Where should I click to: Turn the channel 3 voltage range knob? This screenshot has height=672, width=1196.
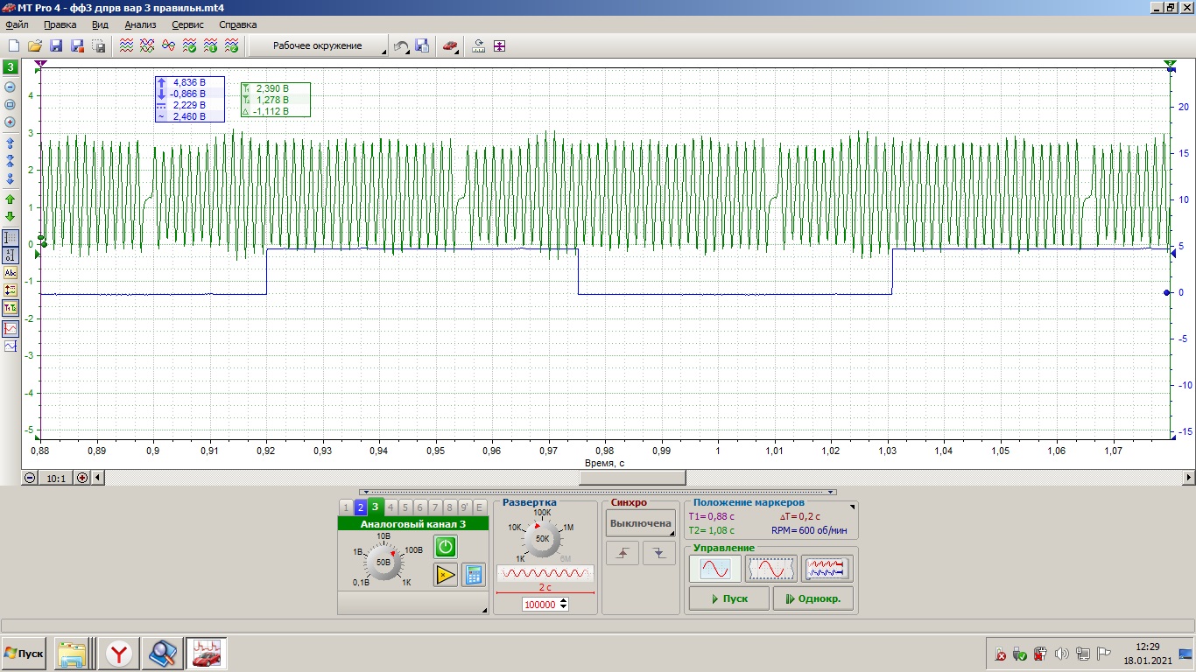click(x=383, y=562)
